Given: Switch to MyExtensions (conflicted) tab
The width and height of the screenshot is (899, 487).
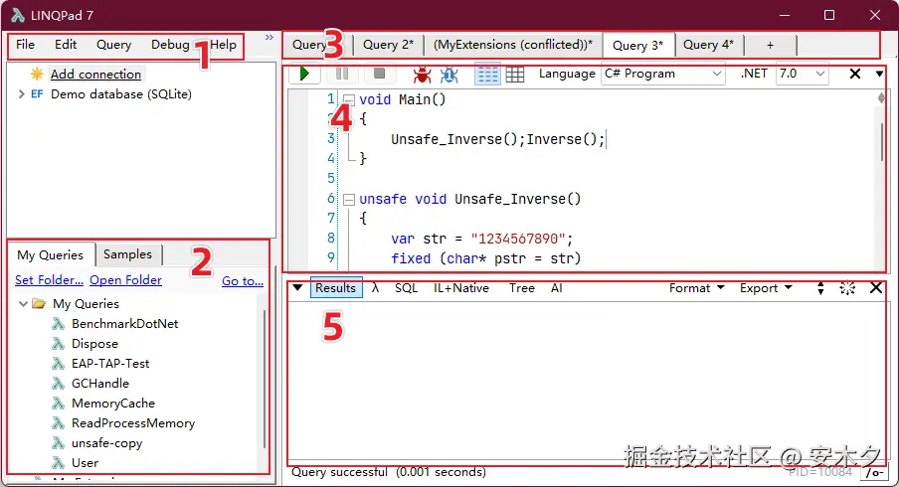Looking at the screenshot, I should tap(513, 45).
